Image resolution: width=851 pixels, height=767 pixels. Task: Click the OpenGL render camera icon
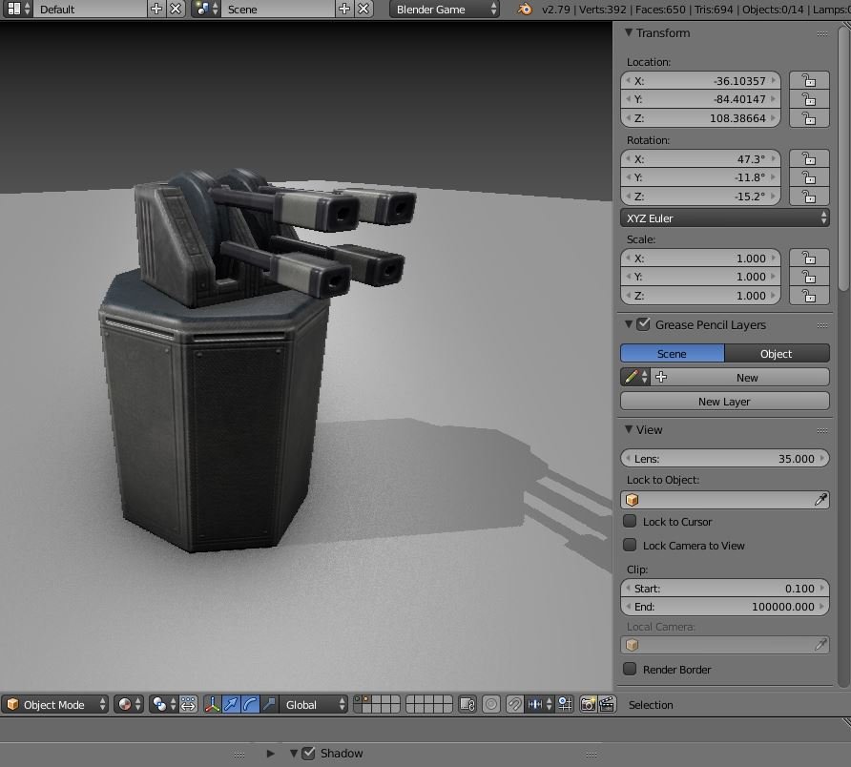click(588, 704)
